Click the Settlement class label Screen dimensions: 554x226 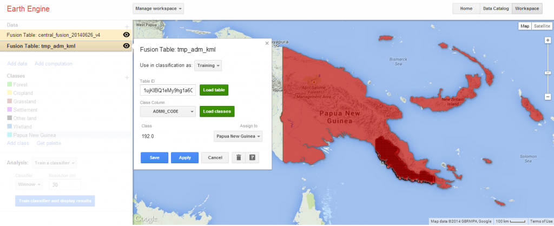(25, 110)
